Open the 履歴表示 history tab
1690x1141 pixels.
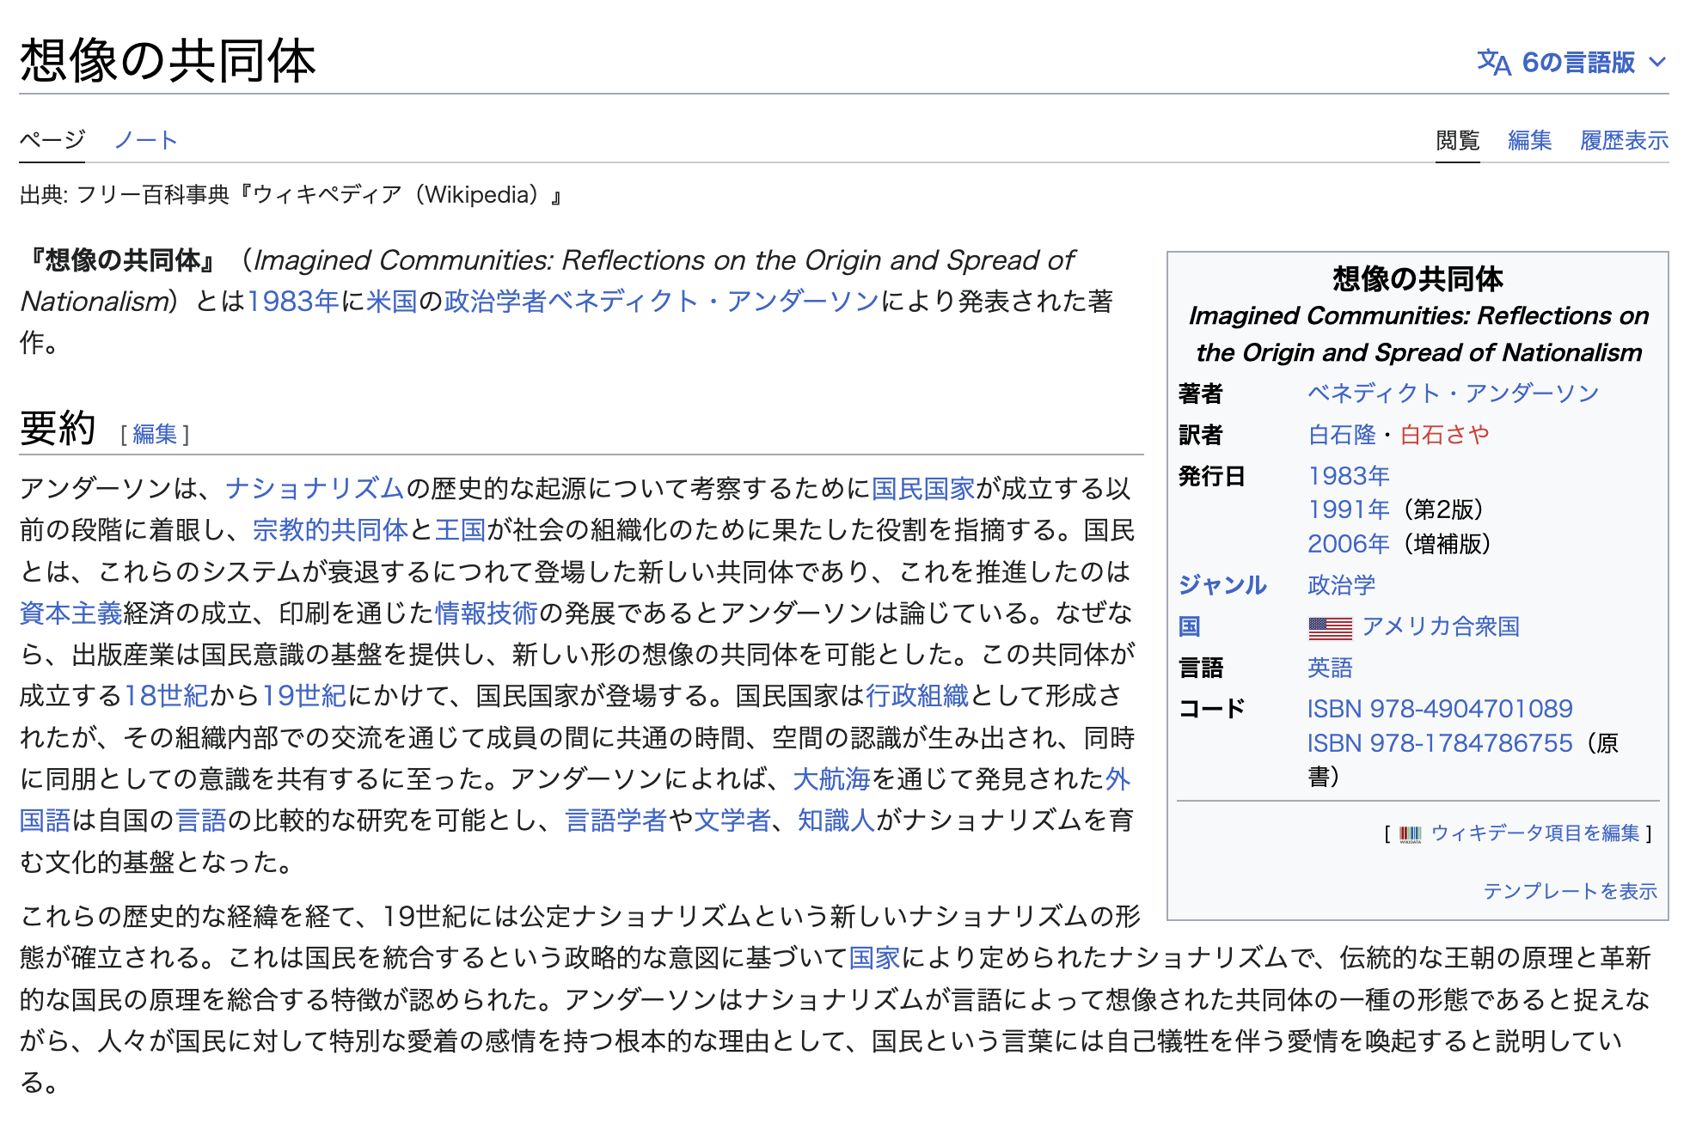coord(1624,140)
